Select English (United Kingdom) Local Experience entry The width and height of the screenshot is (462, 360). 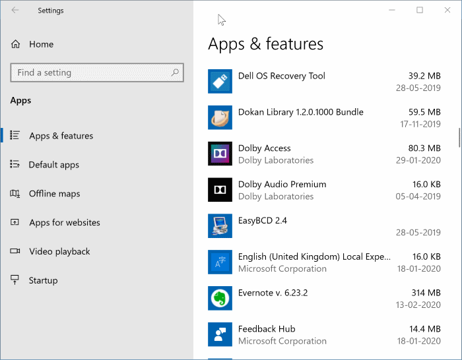[x=314, y=256]
